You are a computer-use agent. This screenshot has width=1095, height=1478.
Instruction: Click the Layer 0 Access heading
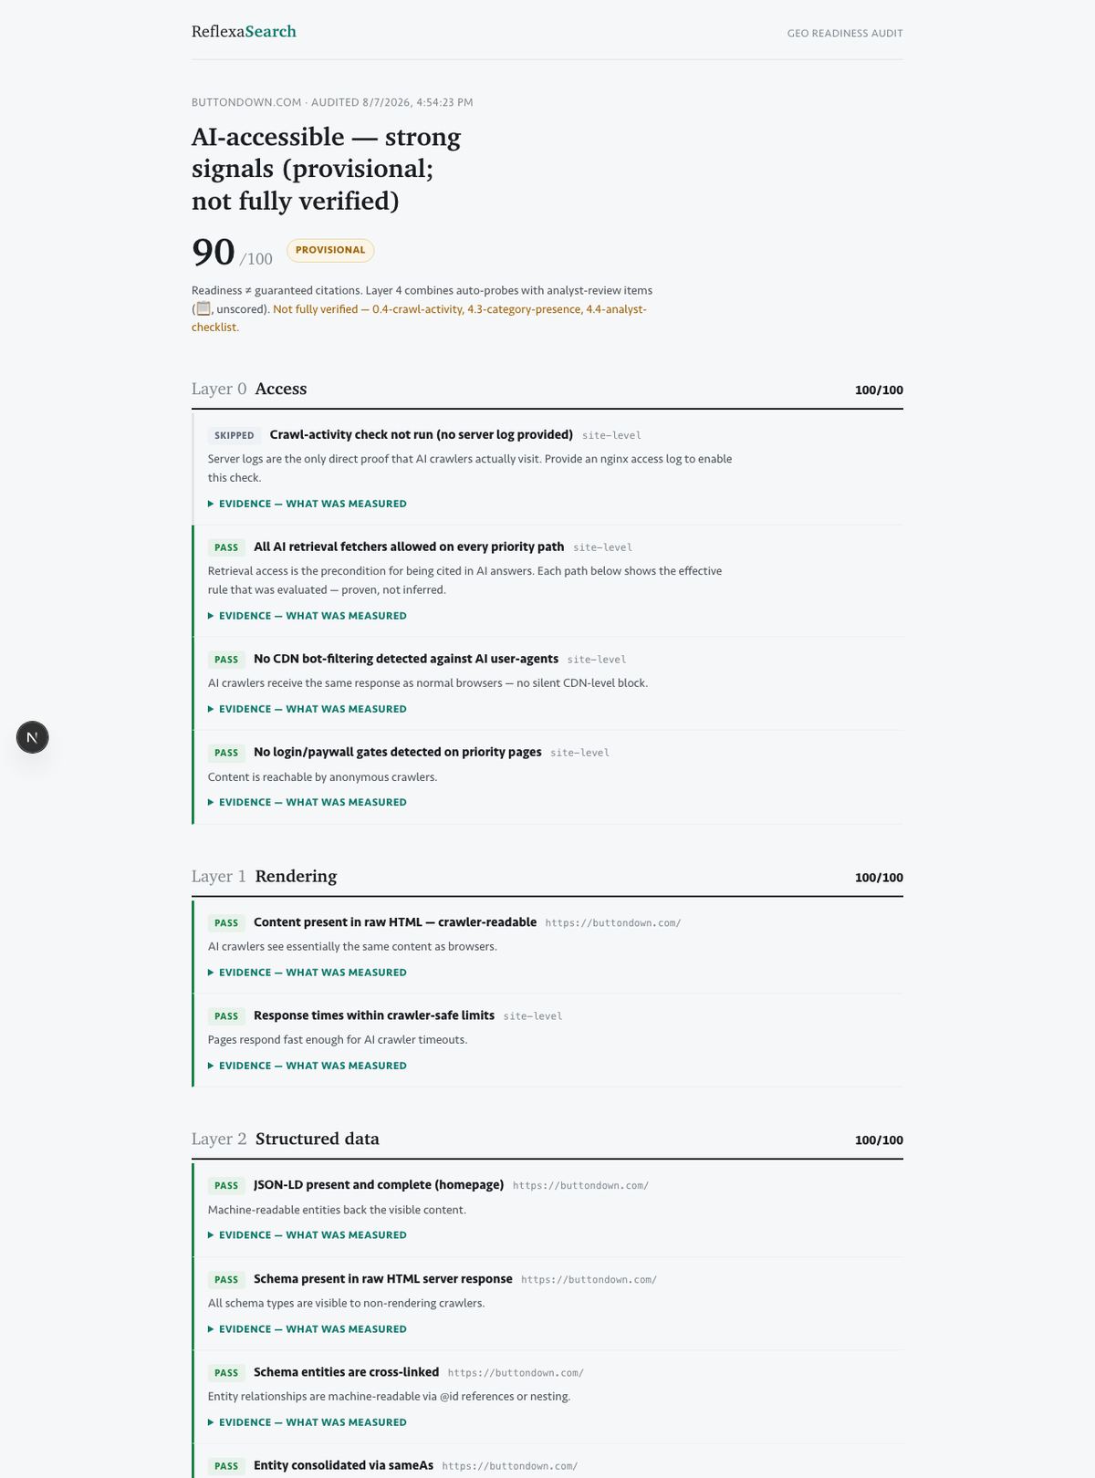click(249, 389)
